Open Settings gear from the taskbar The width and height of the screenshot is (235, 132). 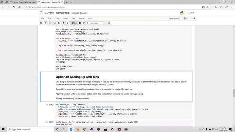pyautogui.click(x=112, y=129)
